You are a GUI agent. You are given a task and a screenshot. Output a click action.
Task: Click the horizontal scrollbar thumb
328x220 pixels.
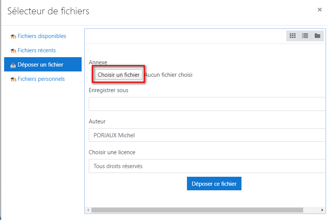[197, 210]
